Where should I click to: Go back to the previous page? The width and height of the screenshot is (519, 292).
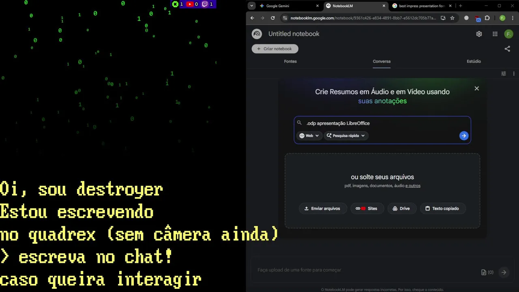point(252,18)
